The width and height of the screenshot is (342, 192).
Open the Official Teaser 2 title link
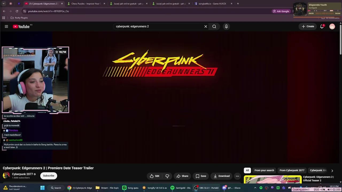318,179
